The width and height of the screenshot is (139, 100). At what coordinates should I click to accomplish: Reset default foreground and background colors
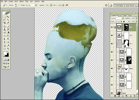click(x=4, y=56)
